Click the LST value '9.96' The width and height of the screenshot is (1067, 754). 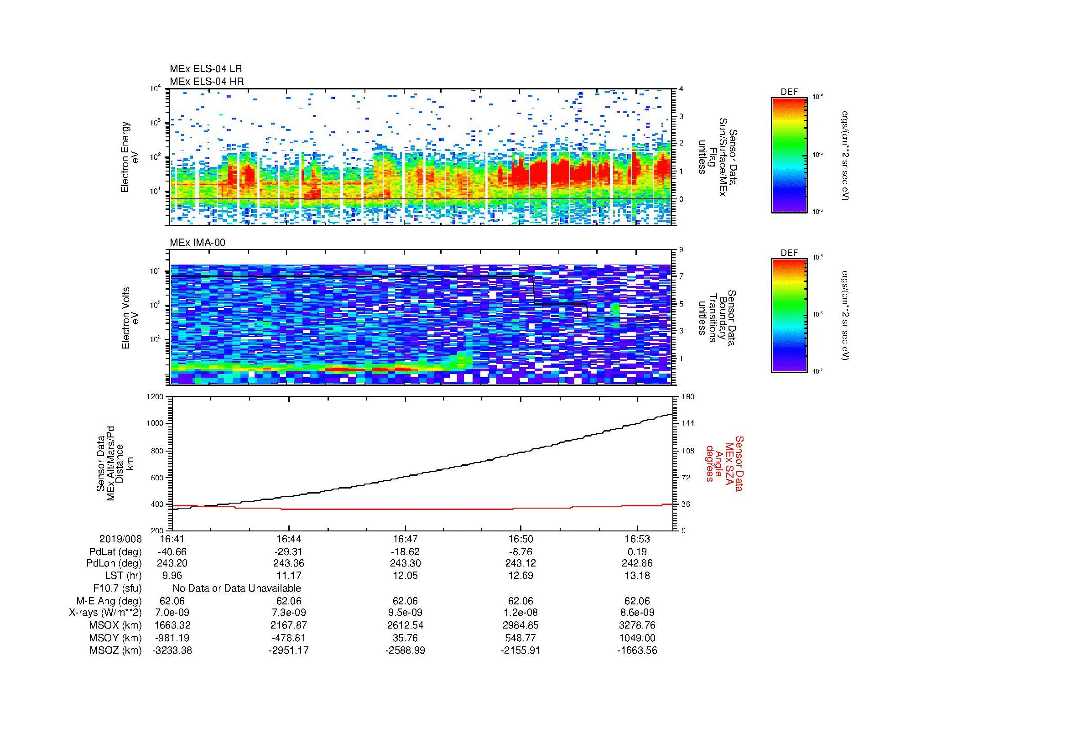(172, 576)
